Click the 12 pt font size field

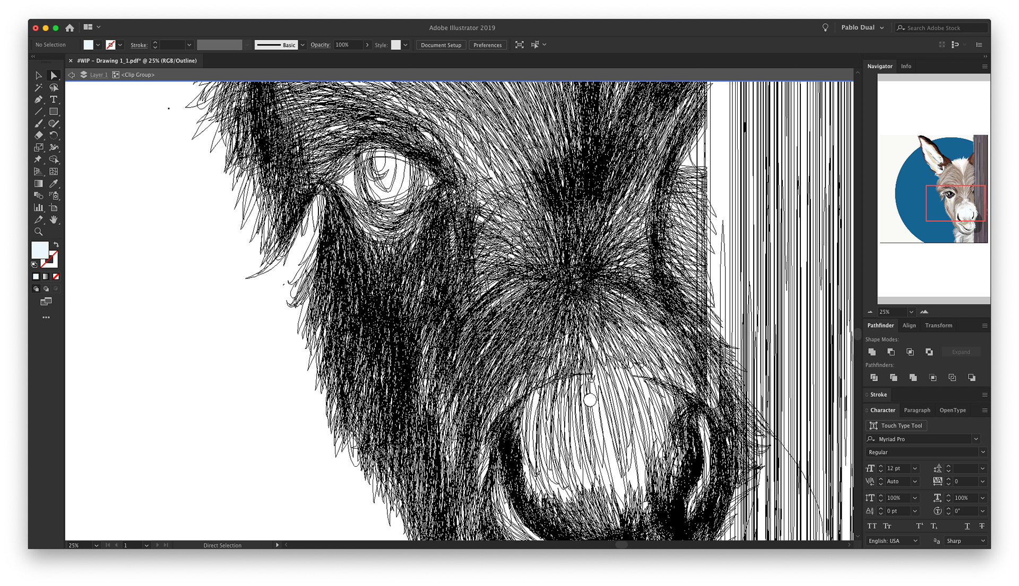(897, 468)
